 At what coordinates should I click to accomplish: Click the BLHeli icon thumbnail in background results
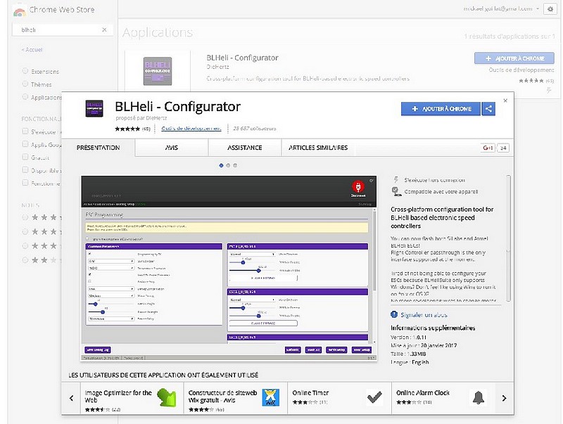tap(158, 71)
